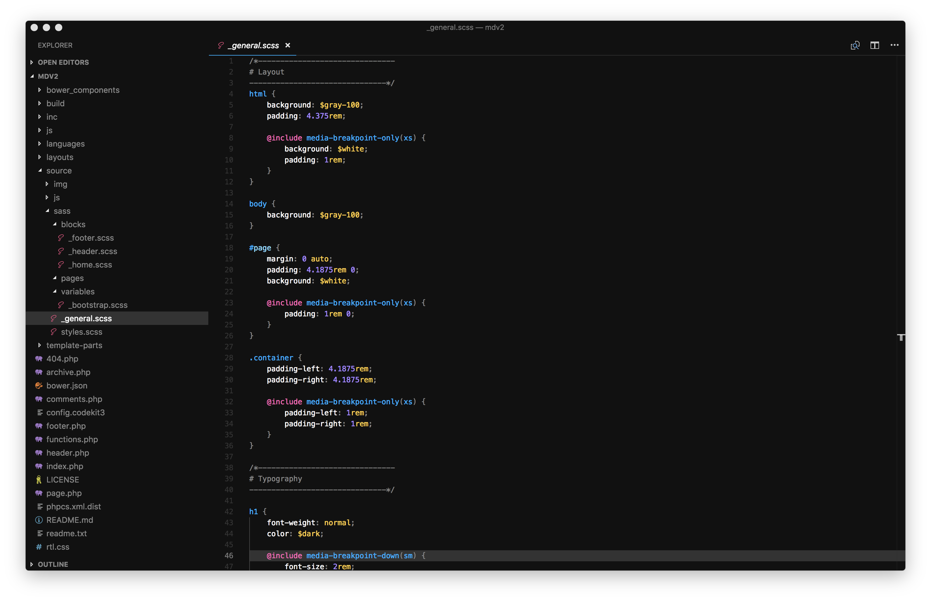Click the sass icon beside _general.scss in tree
This screenshot has height=601, width=931.
pos(53,319)
